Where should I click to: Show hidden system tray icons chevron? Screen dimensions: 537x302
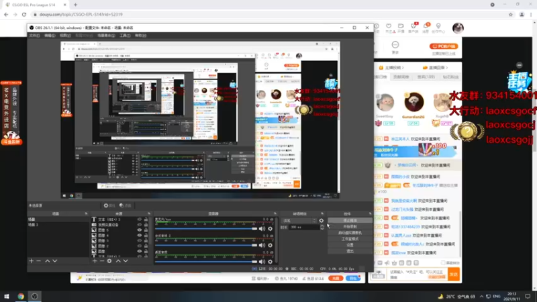click(481, 297)
